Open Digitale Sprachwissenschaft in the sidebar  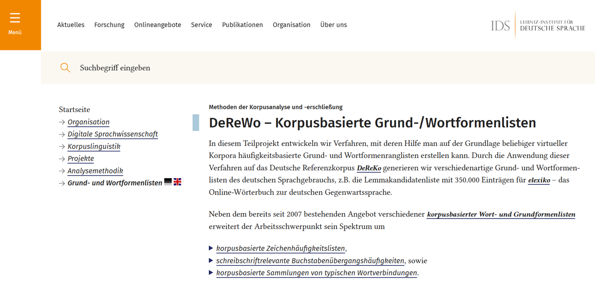tap(112, 134)
